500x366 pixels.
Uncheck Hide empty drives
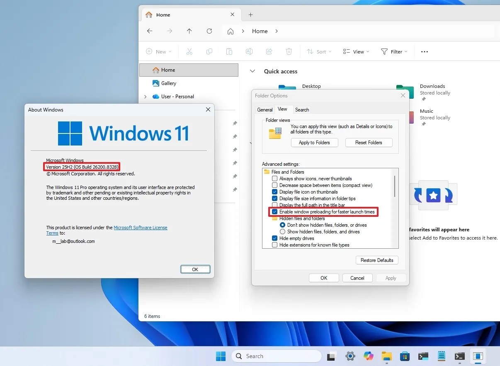point(274,238)
